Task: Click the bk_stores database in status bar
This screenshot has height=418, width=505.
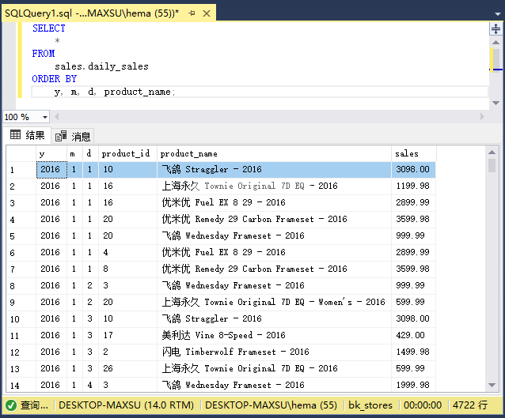Action: pyautogui.click(x=370, y=405)
